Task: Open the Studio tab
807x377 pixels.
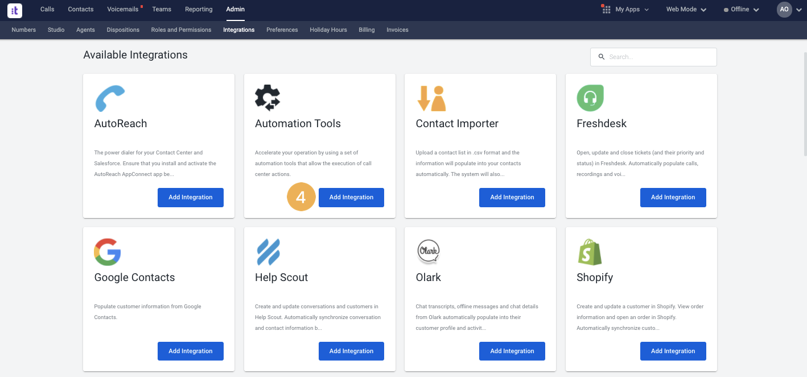Action: click(56, 30)
